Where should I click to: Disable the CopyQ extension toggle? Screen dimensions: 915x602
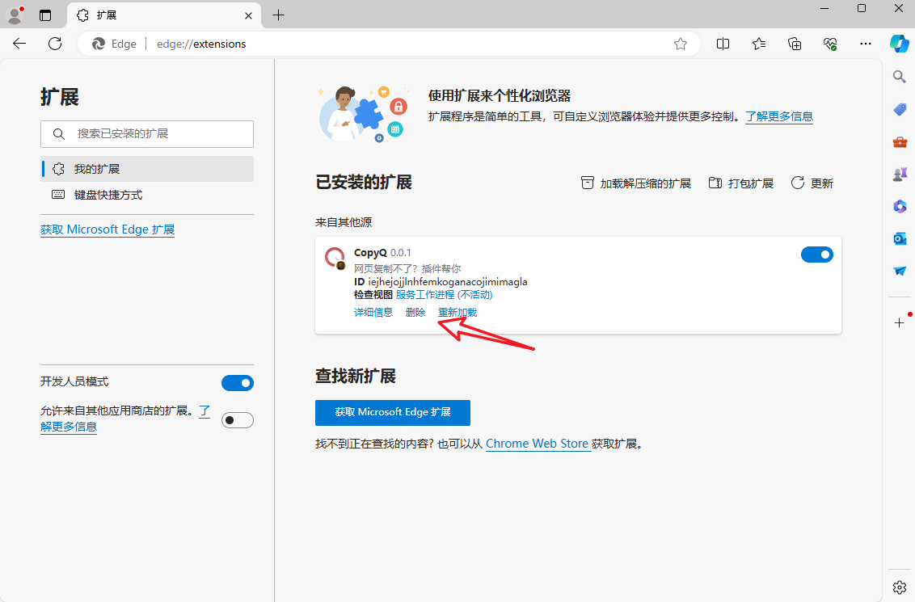click(x=817, y=255)
